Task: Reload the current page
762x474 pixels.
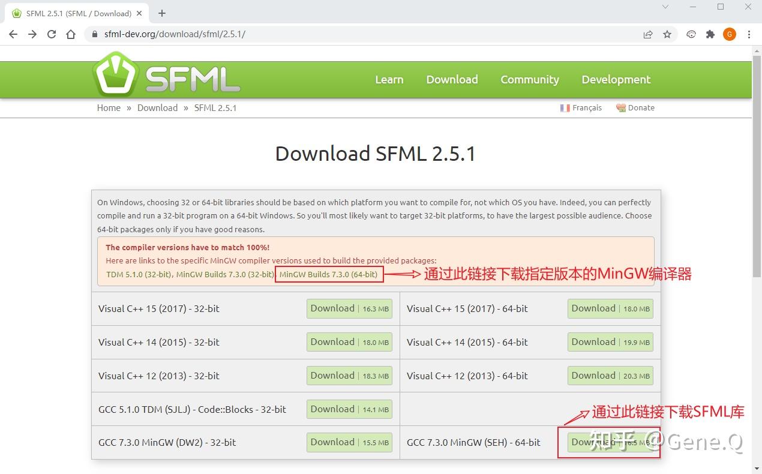Action: [51, 34]
